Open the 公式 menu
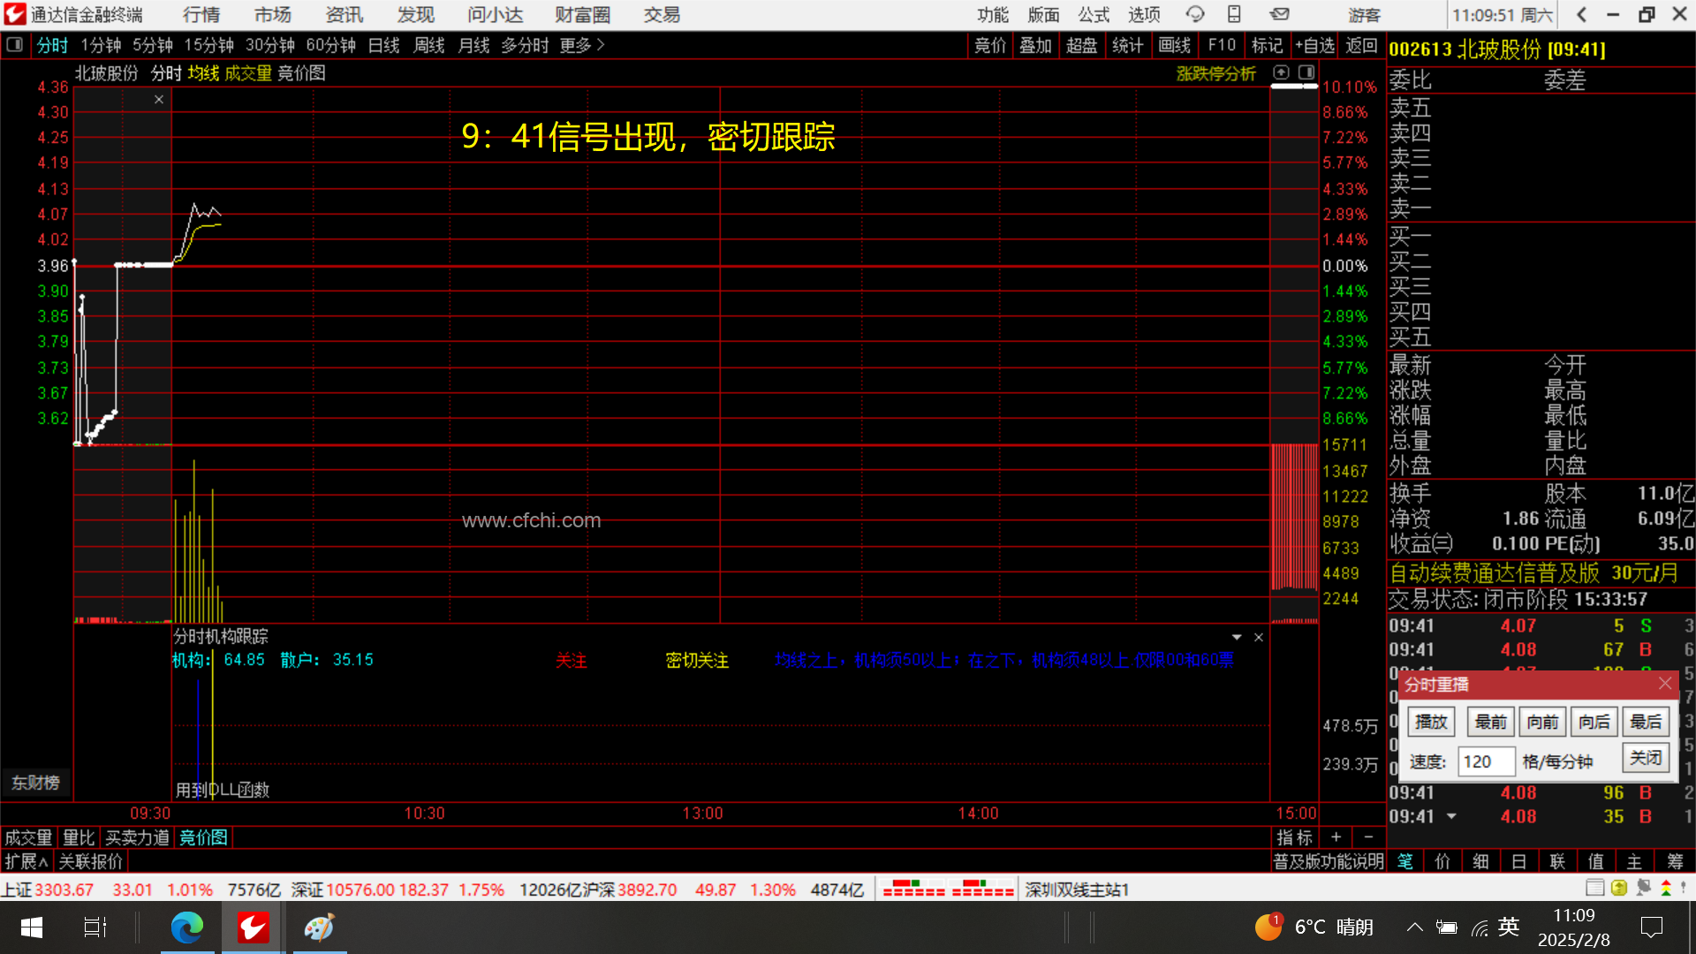 [1093, 14]
